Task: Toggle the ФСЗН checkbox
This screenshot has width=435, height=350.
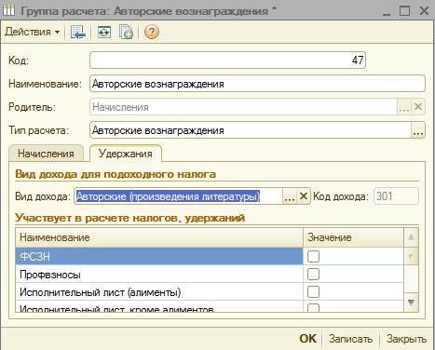Action: [x=313, y=256]
